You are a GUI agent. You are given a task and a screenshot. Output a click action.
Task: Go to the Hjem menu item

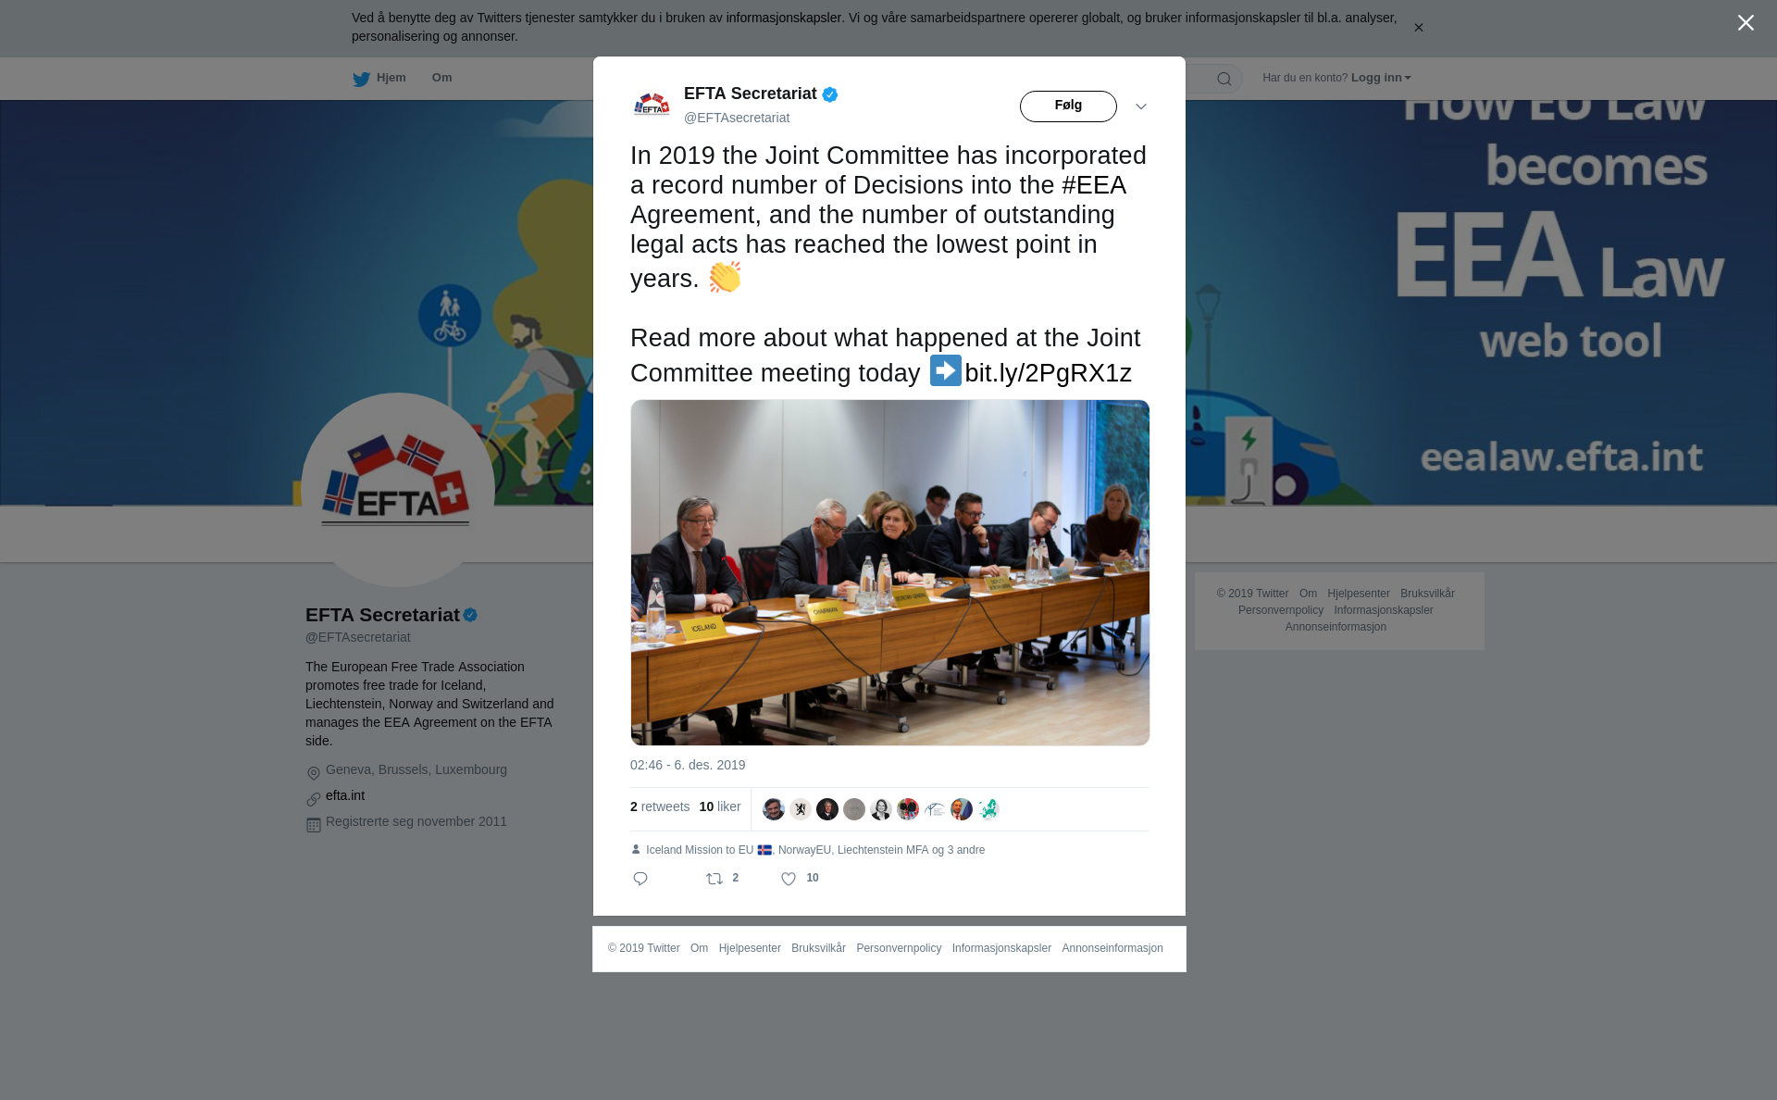point(391,78)
